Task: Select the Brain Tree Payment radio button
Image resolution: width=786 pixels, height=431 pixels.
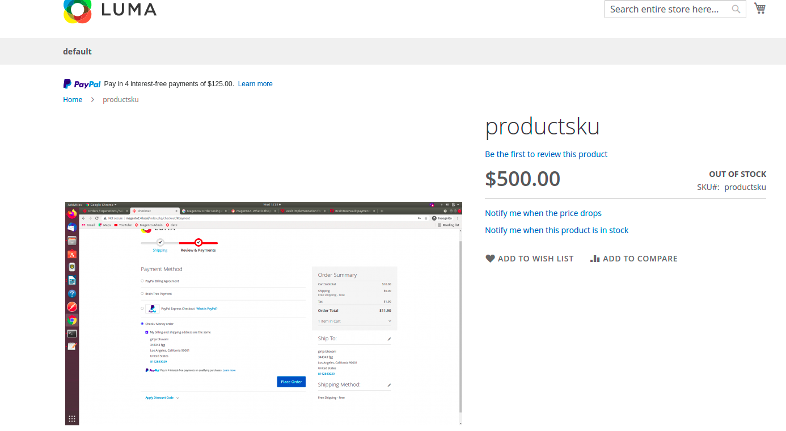Action: pyautogui.click(x=142, y=294)
